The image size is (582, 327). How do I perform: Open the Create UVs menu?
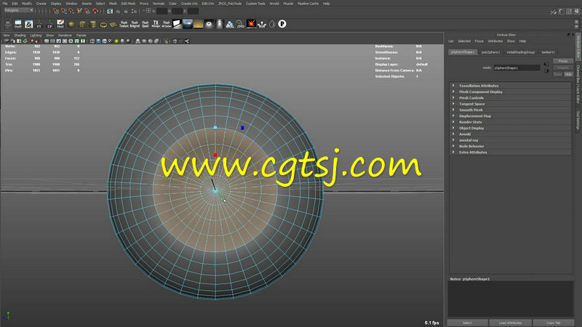[189, 4]
